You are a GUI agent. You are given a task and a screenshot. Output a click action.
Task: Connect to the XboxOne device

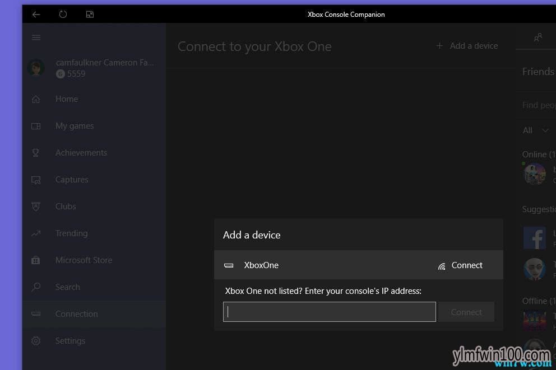pos(467,265)
